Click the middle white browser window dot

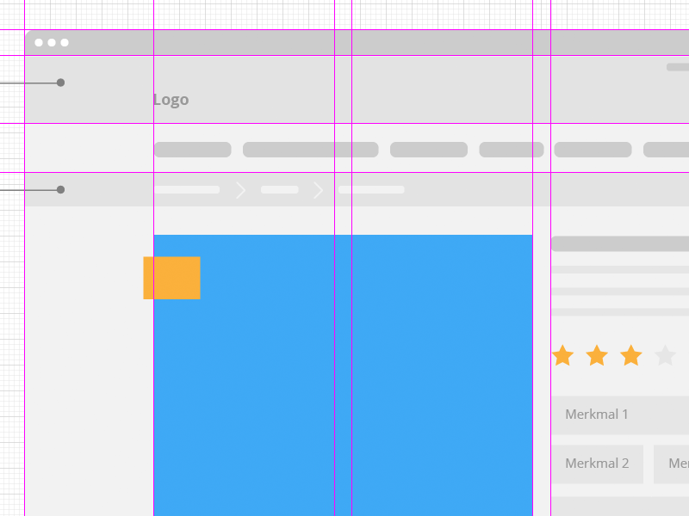[x=53, y=41]
